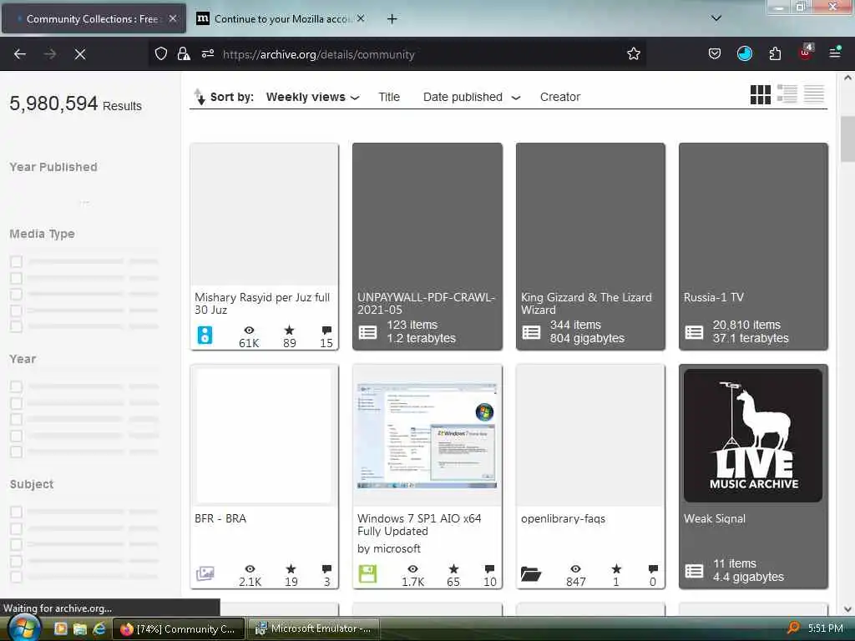The height and width of the screenshot is (641, 855).
Task: Check the first Media Type filter checkbox
Action: point(17,261)
